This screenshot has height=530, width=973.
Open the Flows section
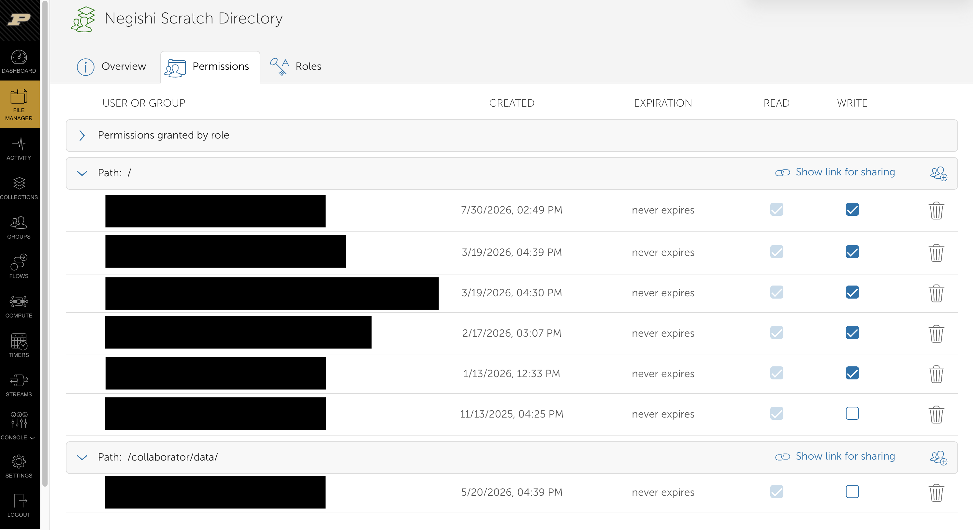click(19, 267)
